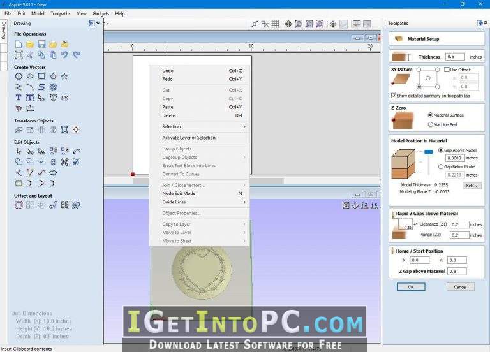
Task: Select the Draw Circle tool
Action: pyautogui.click(x=19, y=77)
